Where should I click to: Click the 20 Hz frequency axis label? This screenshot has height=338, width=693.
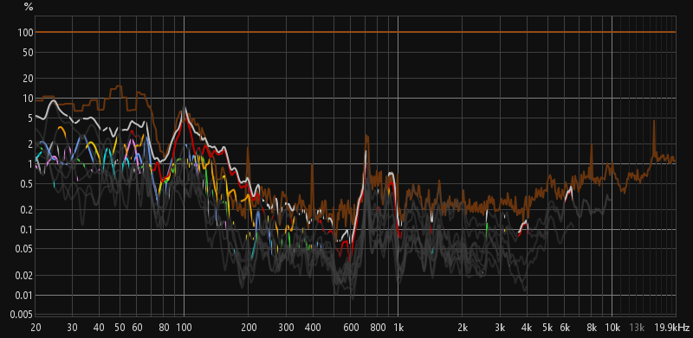tap(36, 328)
